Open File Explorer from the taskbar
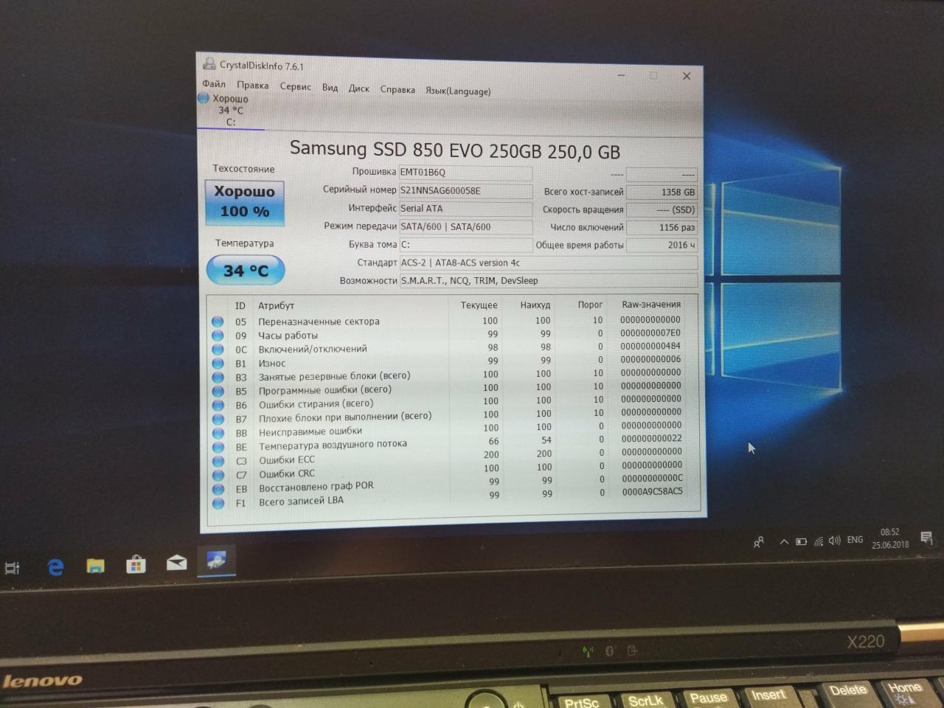This screenshot has width=944, height=708. (x=95, y=566)
